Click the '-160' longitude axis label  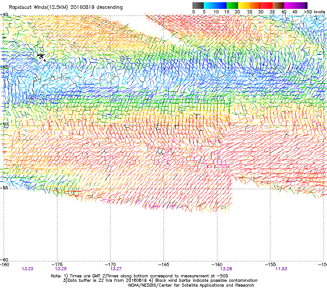[217, 265]
